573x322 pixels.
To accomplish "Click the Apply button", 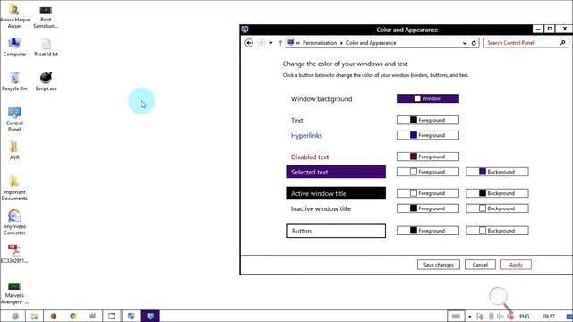I will coord(516,265).
